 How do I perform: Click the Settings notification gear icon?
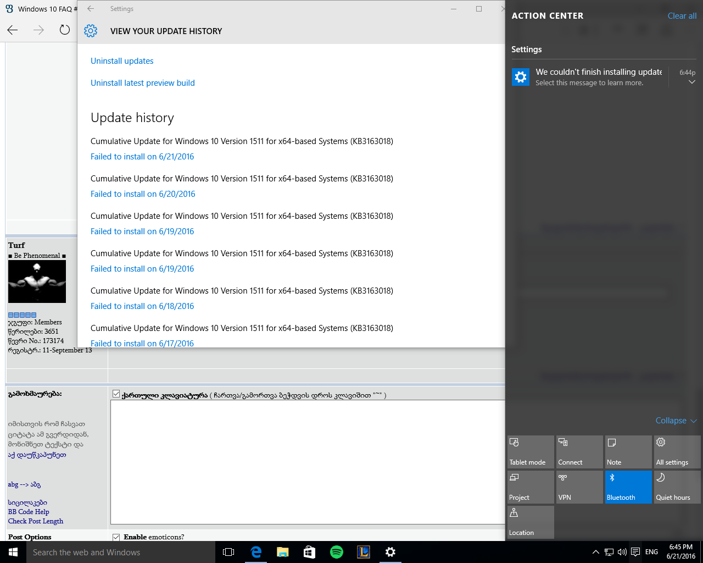[520, 77]
